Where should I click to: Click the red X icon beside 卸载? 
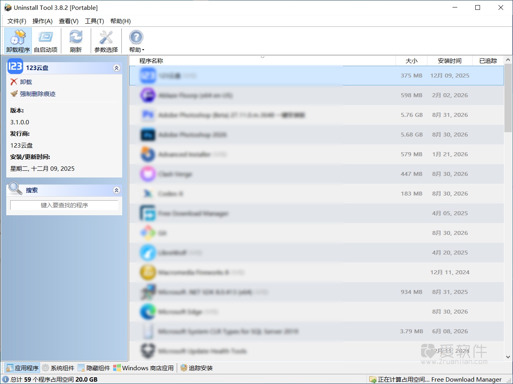pyautogui.click(x=14, y=82)
